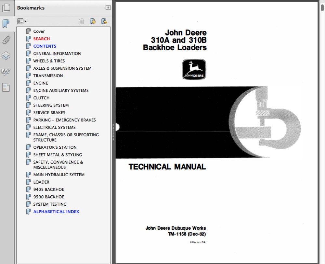Select the ENGINE bookmark
Image resolution: width=325 pixels, height=264 pixels.
pyautogui.click(x=41, y=83)
